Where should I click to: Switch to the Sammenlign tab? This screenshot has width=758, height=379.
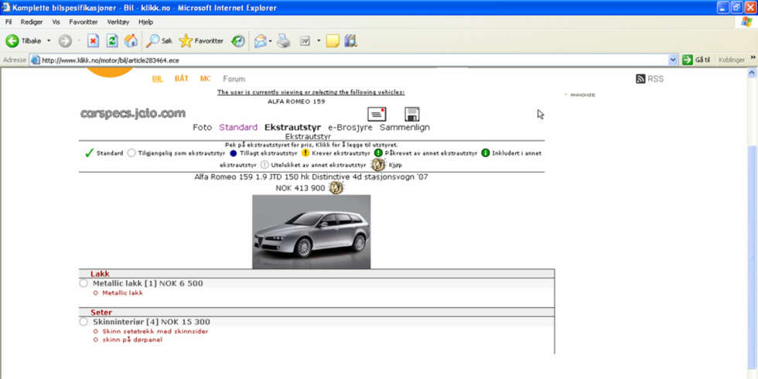click(405, 127)
